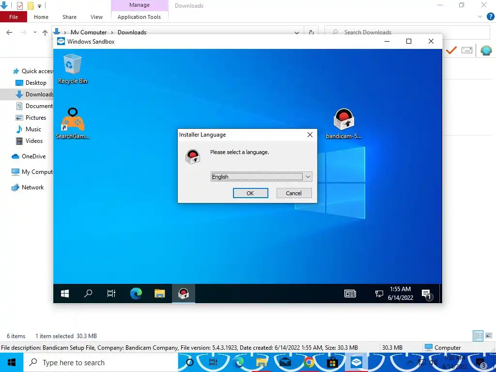The image size is (496, 372).
Task: Select Quick access in navigation pane
Action: tap(33, 71)
